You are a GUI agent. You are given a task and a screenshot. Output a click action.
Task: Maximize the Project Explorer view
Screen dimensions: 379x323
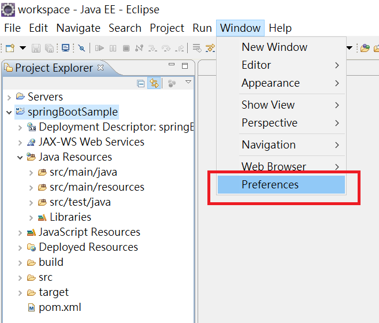[x=185, y=66]
